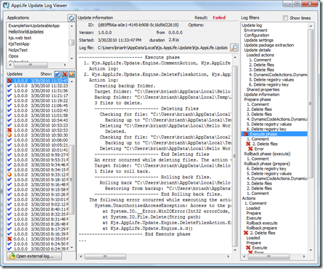Viewport: 323px width, 269px height.
Task: Open the log file with magnifier button
Action: point(234,48)
